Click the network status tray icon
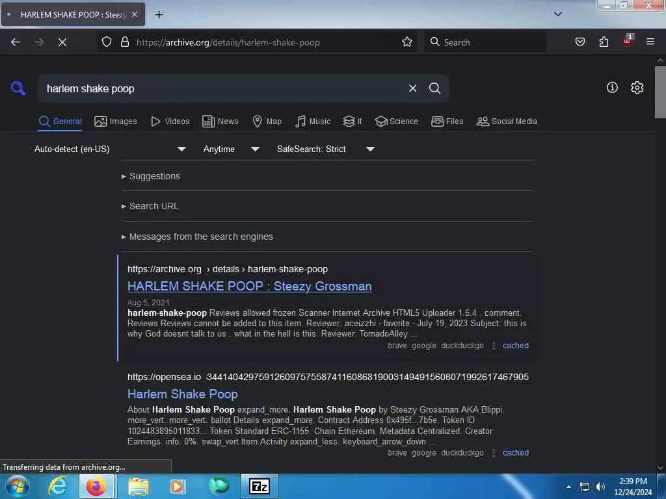Image resolution: width=666 pixels, height=499 pixels. point(585,487)
